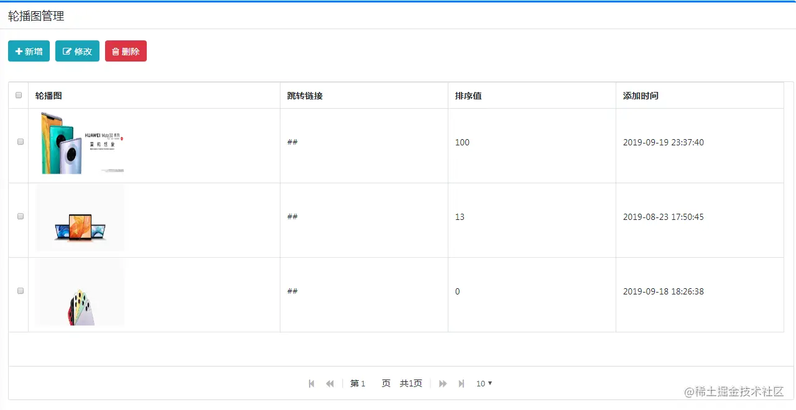Click the 轮播图管理 page title
The width and height of the screenshot is (796, 410).
(x=36, y=16)
